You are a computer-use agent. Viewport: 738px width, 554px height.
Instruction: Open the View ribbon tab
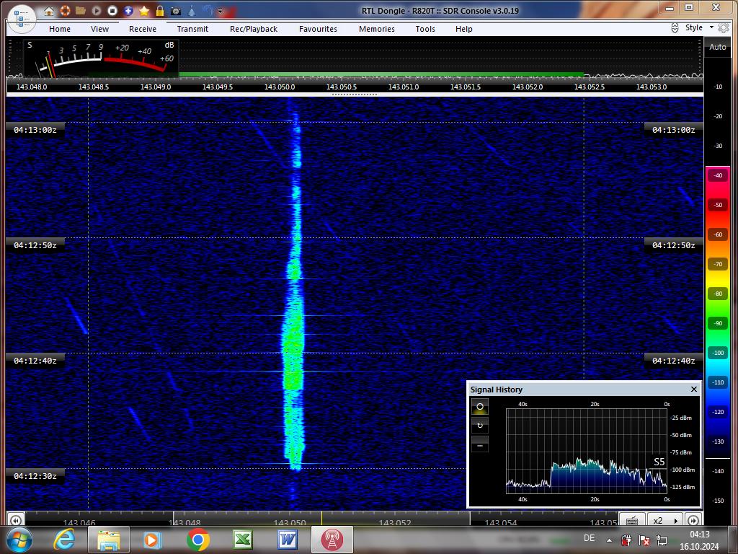pyautogui.click(x=99, y=29)
